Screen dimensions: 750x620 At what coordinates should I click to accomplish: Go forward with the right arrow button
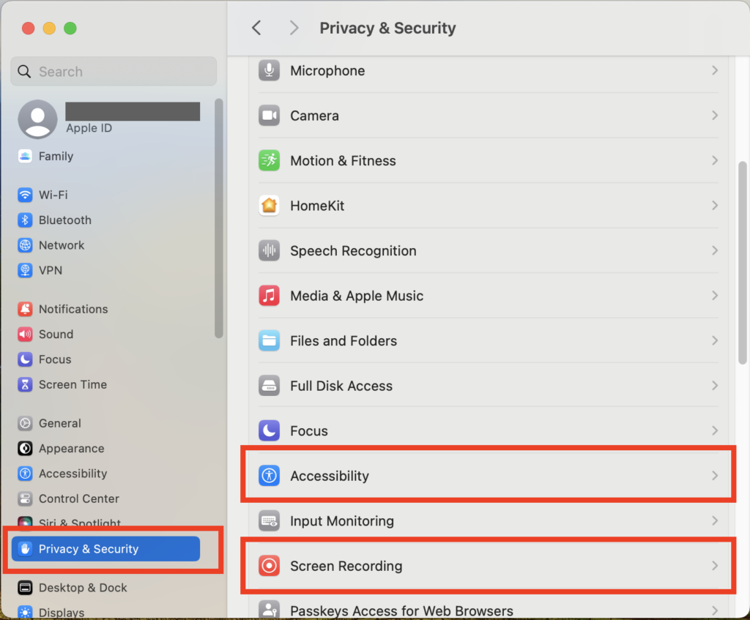coord(294,28)
